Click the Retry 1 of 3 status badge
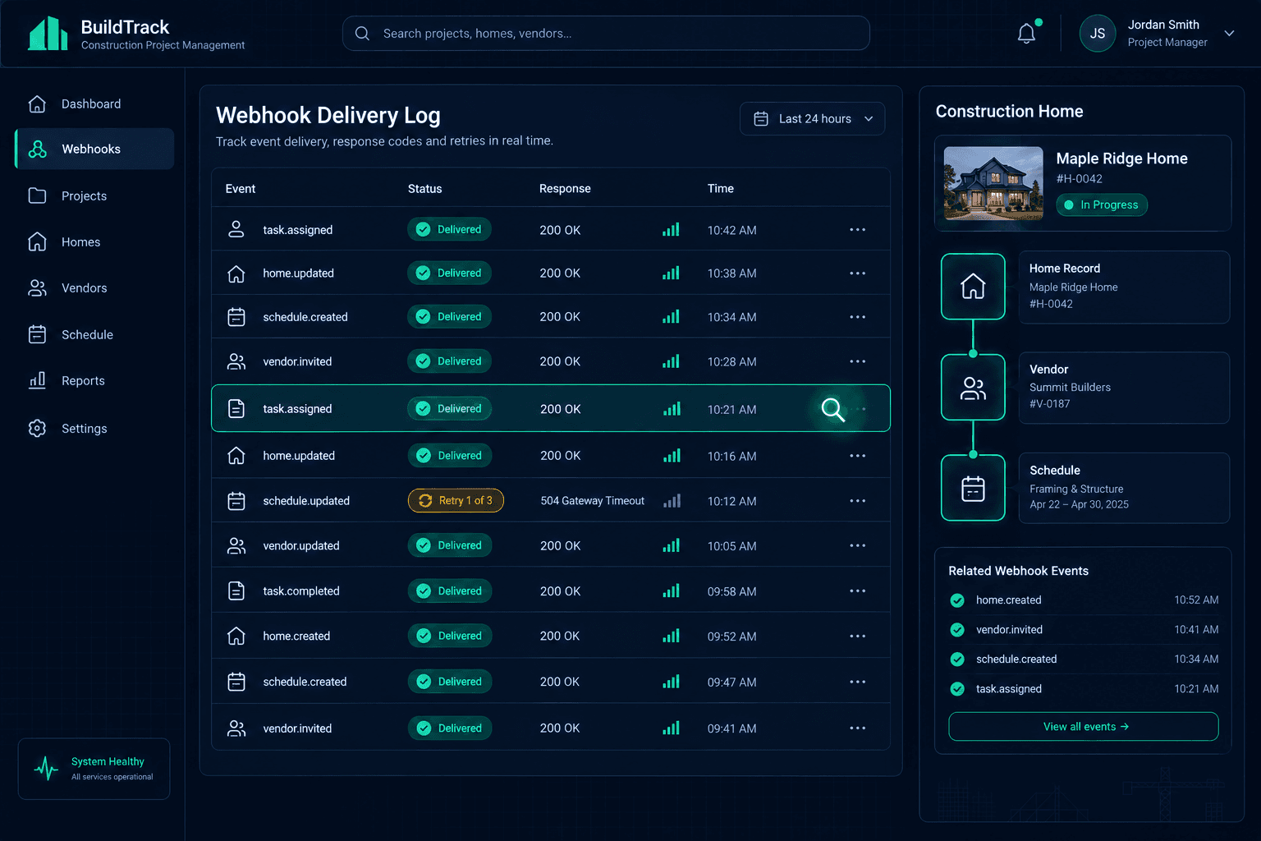The image size is (1261, 841). [456, 501]
